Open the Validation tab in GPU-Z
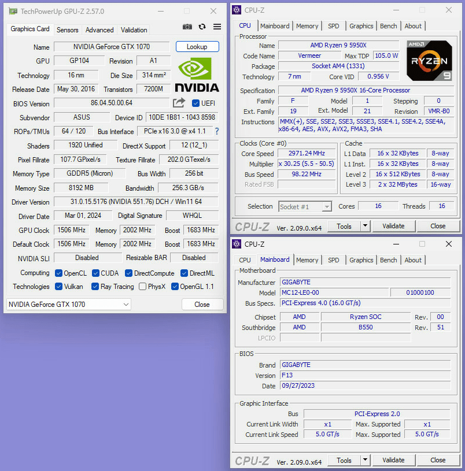The height and width of the screenshot is (471, 465). click(134, 29)
